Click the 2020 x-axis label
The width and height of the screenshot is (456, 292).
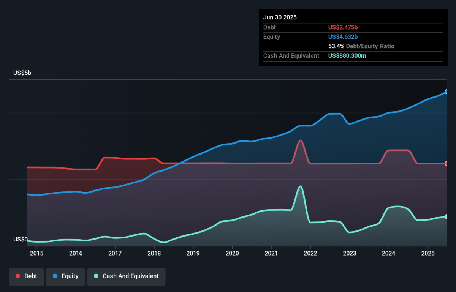click(x=232, y=253)
